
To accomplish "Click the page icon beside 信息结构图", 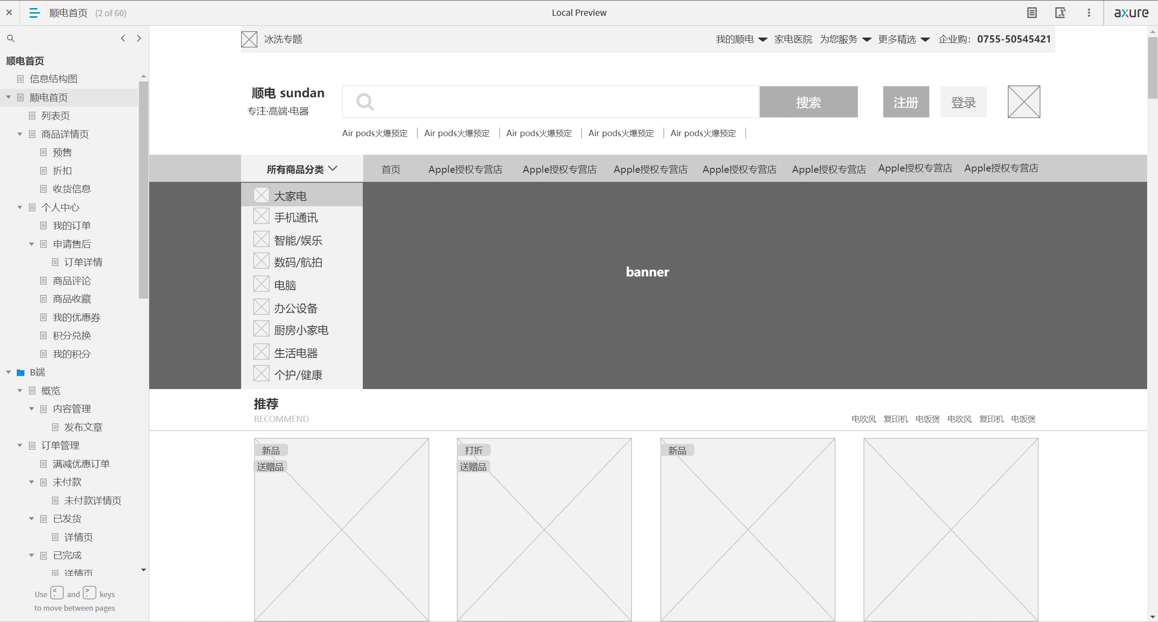I will (20, 79).
